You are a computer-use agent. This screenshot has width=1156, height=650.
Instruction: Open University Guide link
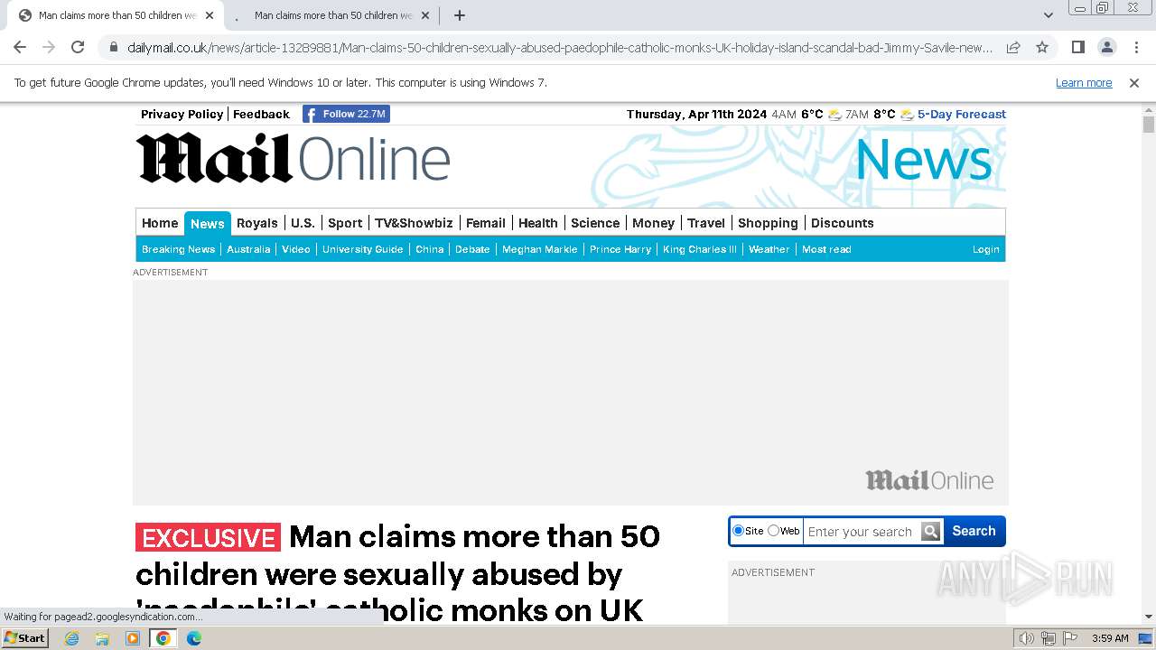(363, 249)
